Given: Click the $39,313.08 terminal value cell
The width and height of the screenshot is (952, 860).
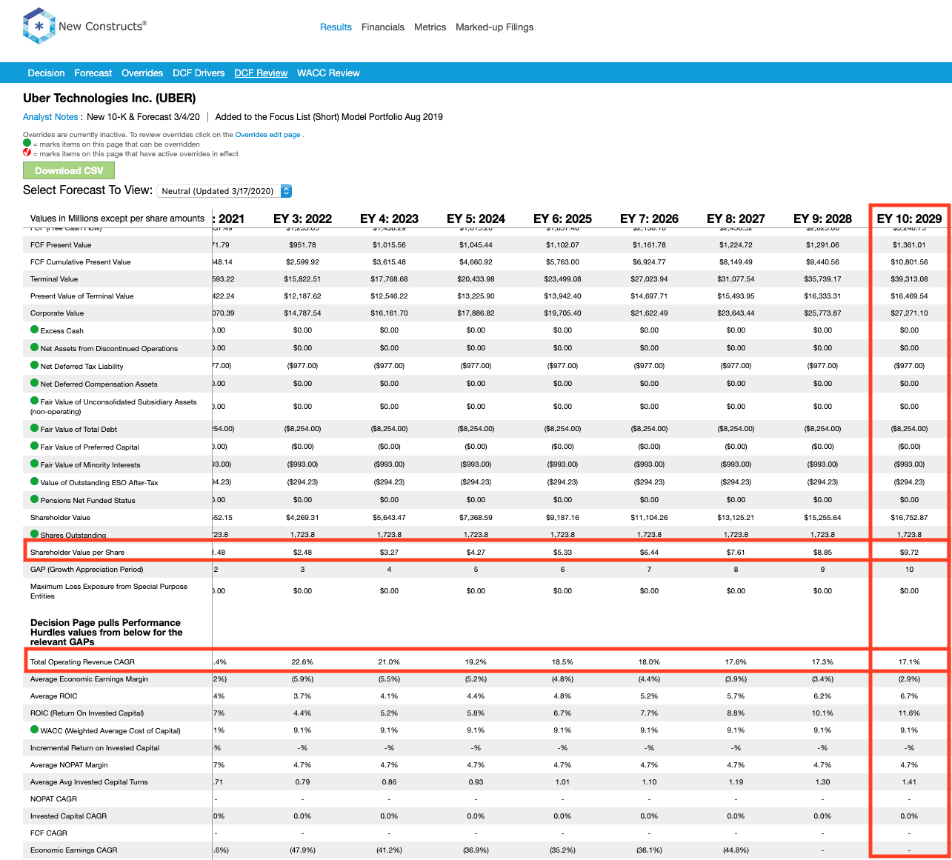Looking at the screenshot, I should [x=909, y=279].
